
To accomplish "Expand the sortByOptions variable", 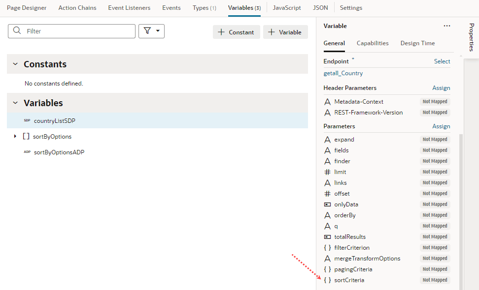I will pyautogui.click(x=15, y=136).
